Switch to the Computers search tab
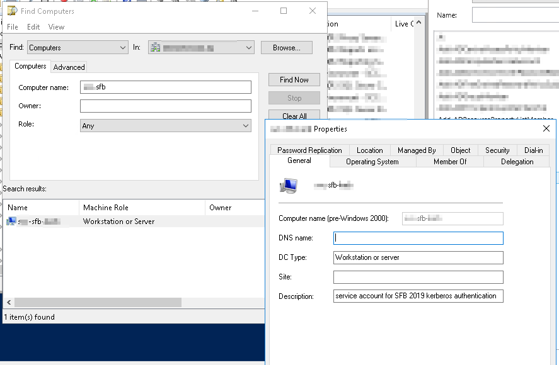 30,66
